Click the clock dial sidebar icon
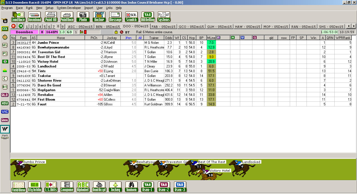Screen dimensions: 357x194 click(5, 37)
